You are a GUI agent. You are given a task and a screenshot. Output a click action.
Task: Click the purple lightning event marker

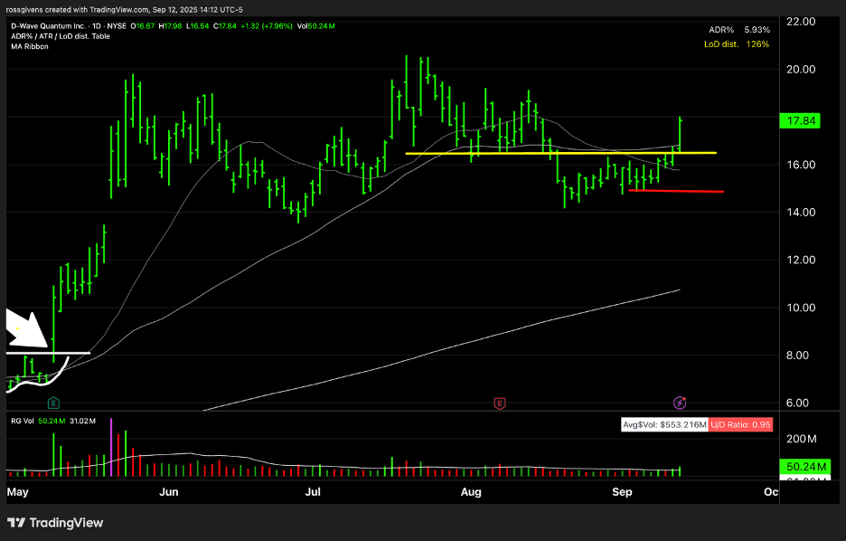tap(680, 402)
